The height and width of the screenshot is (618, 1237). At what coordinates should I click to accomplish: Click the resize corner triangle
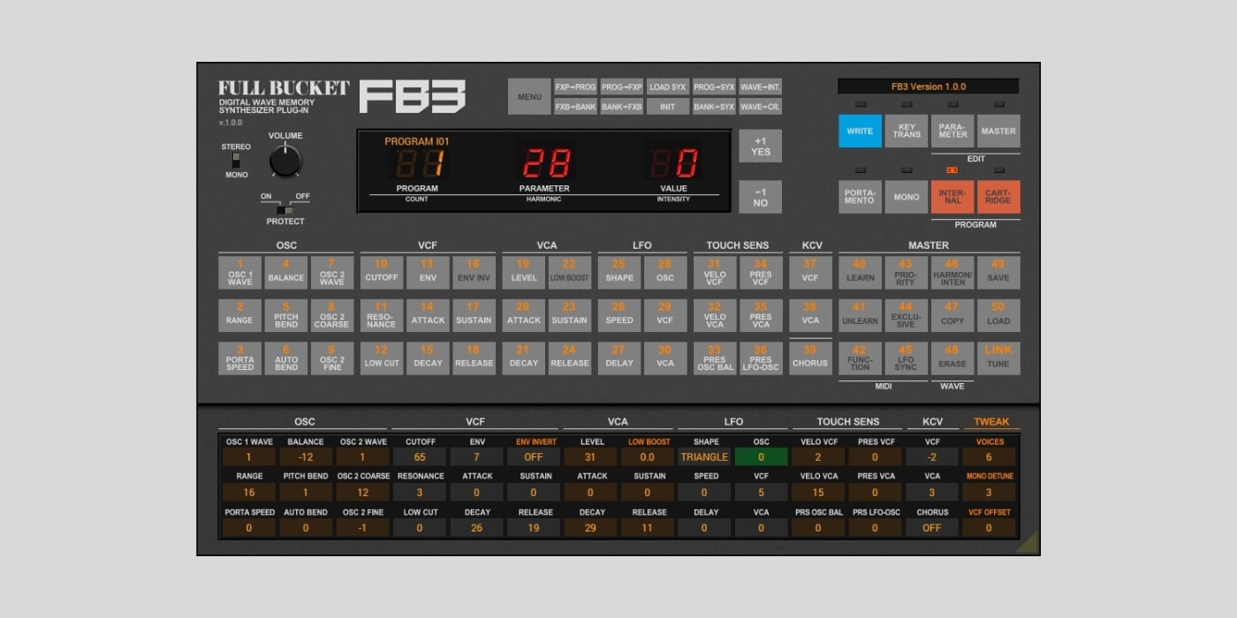pyautogui.click(x=1029, y=544)
